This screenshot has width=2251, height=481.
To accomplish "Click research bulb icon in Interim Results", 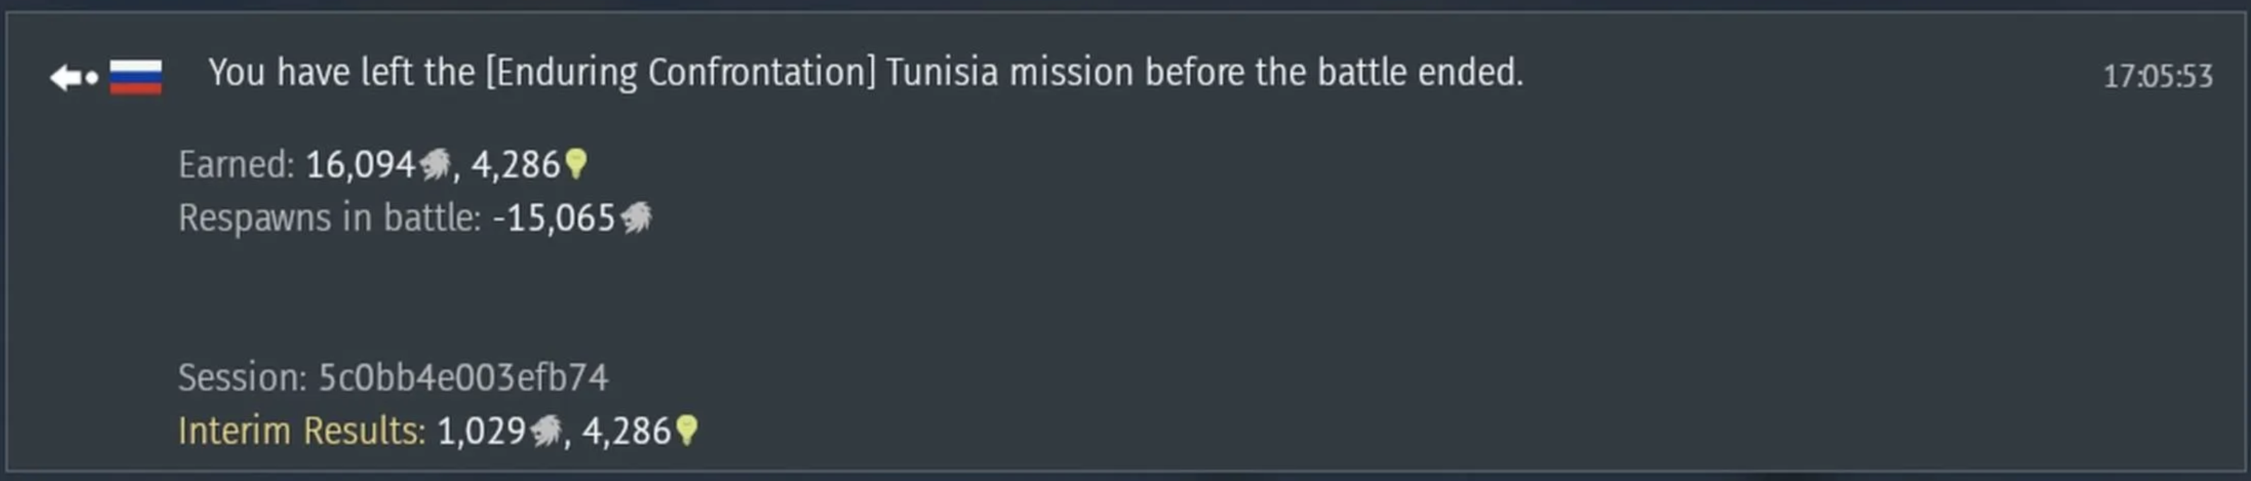I will 687,430.
